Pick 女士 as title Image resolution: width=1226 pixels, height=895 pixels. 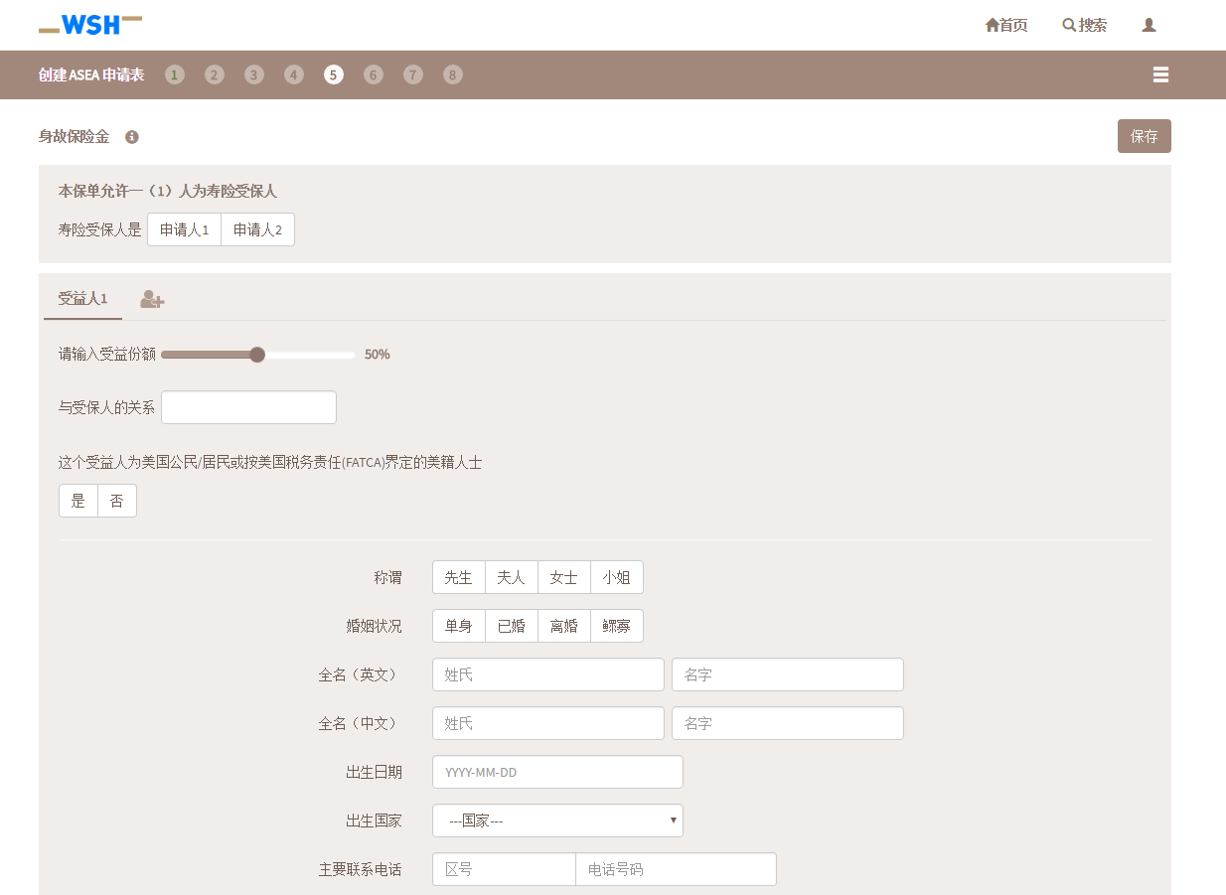(x=563, y=577)
